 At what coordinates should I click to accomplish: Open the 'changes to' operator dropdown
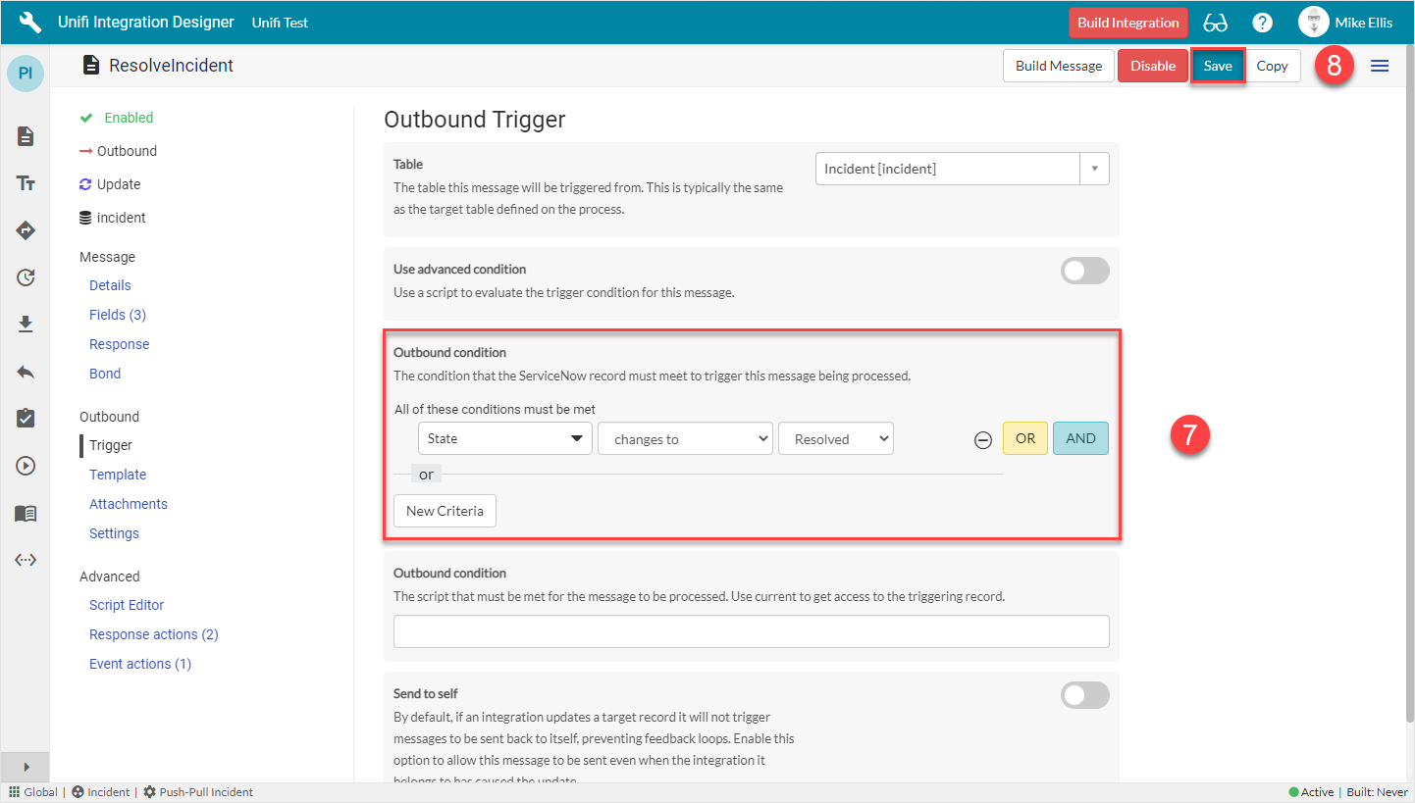pos(684,439)
